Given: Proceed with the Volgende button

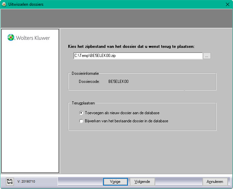Looking at the screenshot, I should [142, 182].
